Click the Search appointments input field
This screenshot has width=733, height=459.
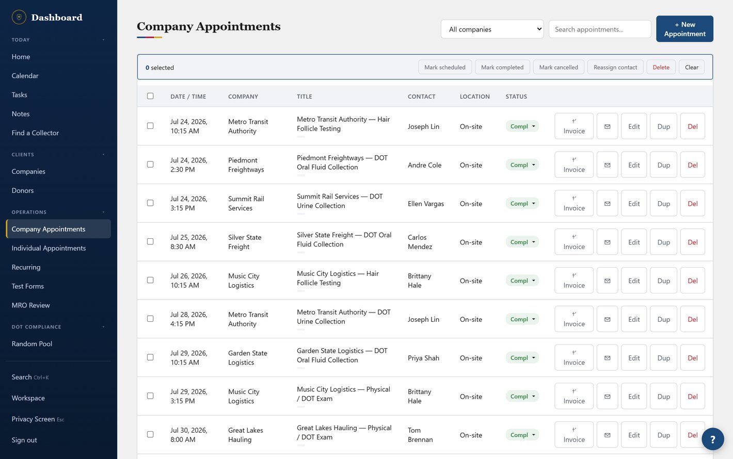(x=600, y=29)
